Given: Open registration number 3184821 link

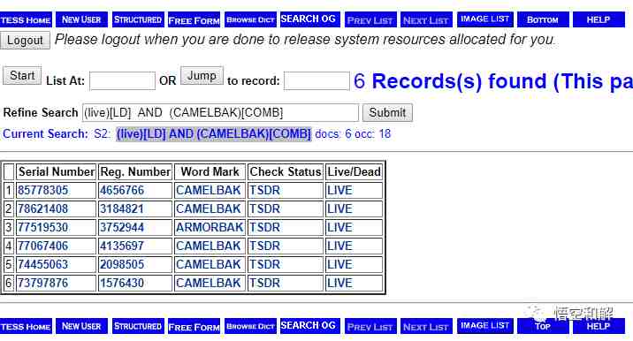Looking at the screenshot, I should click(x=121, y=208).
